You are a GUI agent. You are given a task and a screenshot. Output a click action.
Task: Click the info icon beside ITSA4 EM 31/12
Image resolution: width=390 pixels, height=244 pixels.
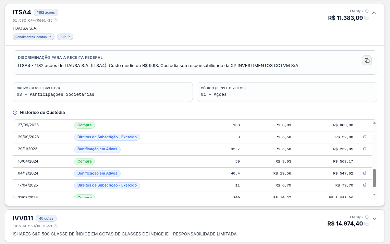pos(367,11)
